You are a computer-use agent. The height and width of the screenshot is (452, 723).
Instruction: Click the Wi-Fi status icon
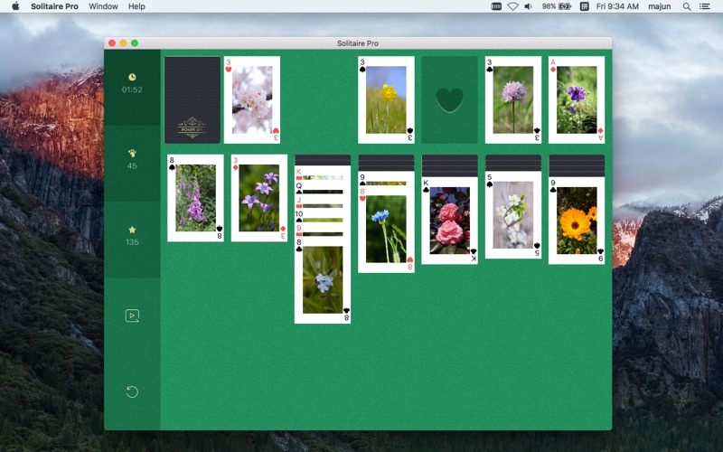click(512, 6)
